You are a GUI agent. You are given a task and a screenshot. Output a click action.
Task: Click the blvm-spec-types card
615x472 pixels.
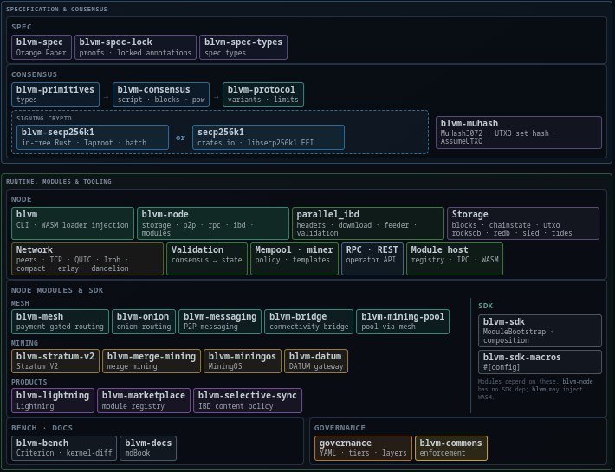point(243,47)
